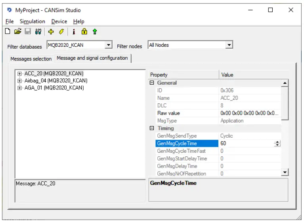Click the green up arrow icon
The width and height of the screenshot is (304, 222).
[x=95, y=31]
